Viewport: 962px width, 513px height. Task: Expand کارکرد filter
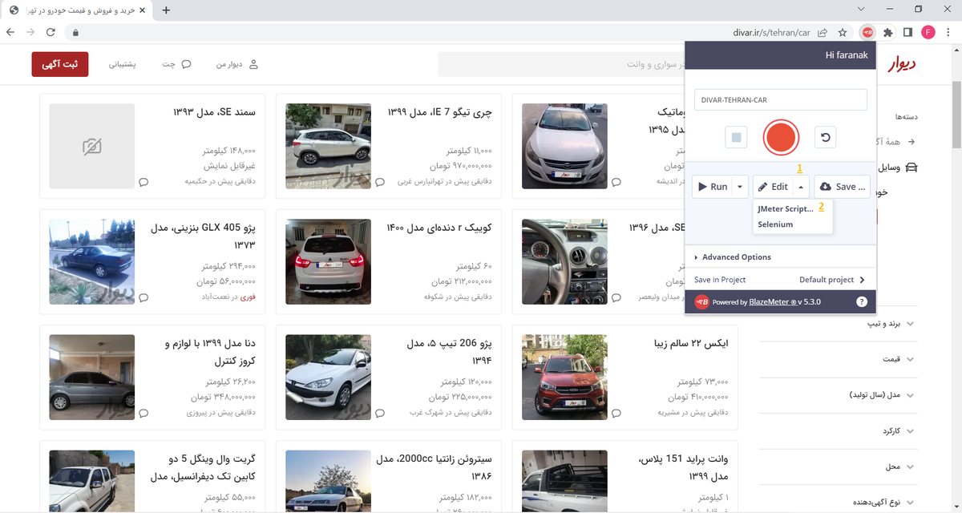pyautogui.click(x=839, y=431)
